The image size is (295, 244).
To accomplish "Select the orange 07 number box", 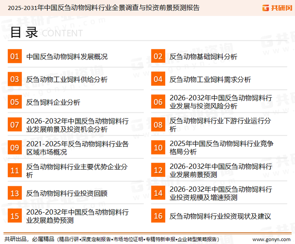I will pyautogui.click(x=15, y=125).
